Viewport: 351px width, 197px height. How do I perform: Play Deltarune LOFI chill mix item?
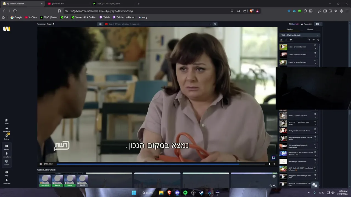pyautogui.click(x=283, y=154)
